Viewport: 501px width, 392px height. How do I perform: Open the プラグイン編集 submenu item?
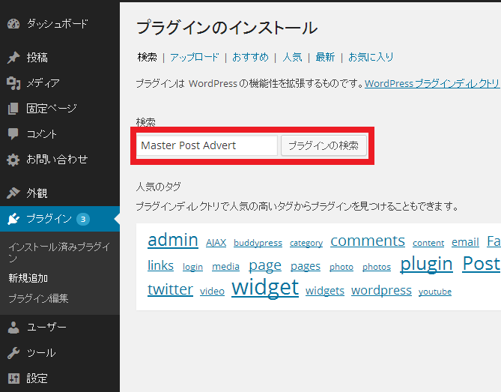tap(38, 298)
